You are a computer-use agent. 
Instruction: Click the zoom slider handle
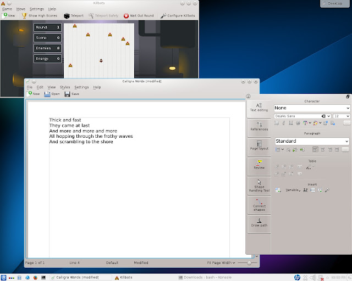coord(249,263)
